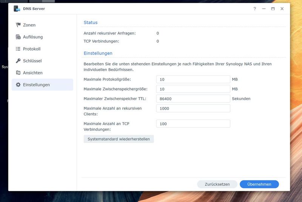Click the 'Sekunden' unit text
The image size is (302, 202).
pos(241,99)
